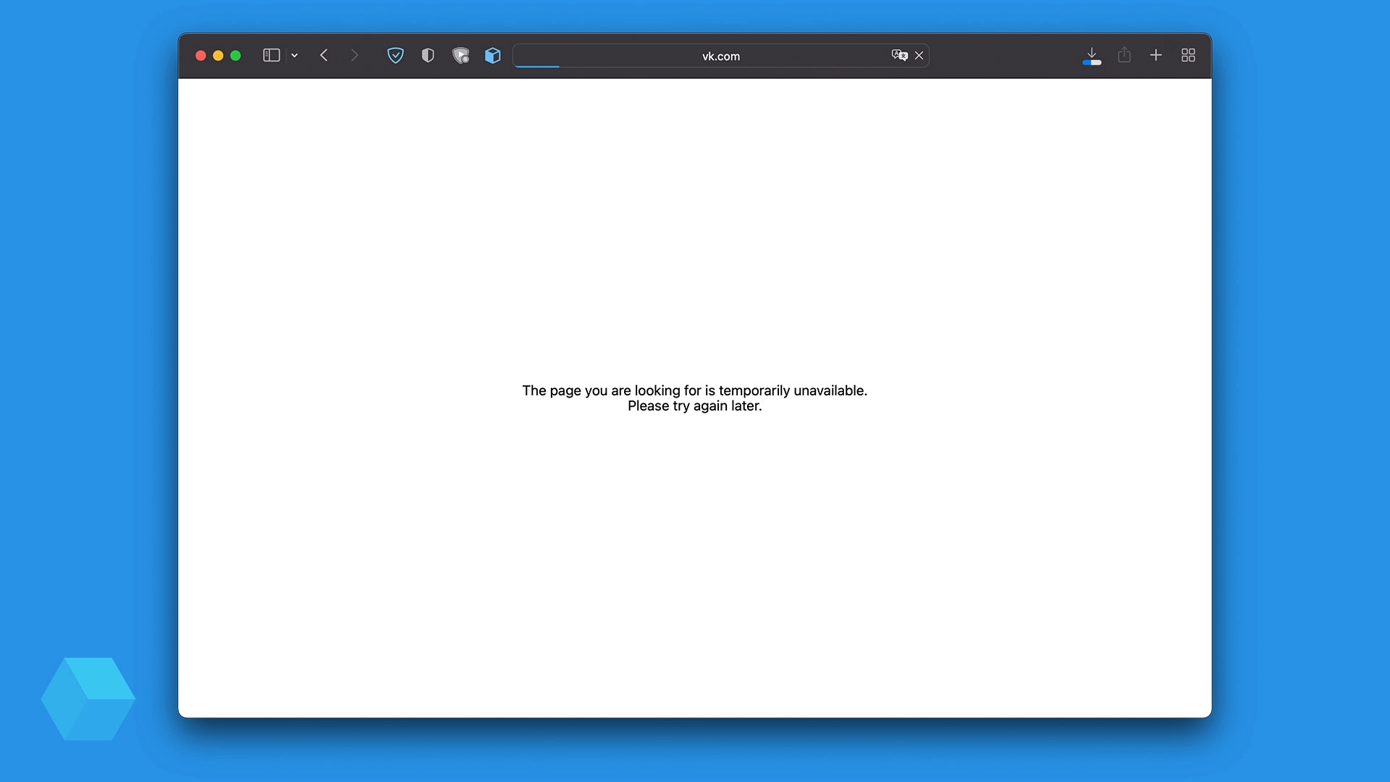Viewport: 1390px width, 782px height.
Task: Show the tab overview grid
Action: [x=1188, y=55]
